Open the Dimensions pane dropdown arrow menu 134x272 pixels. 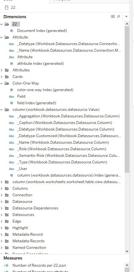[x=126, y=17]
